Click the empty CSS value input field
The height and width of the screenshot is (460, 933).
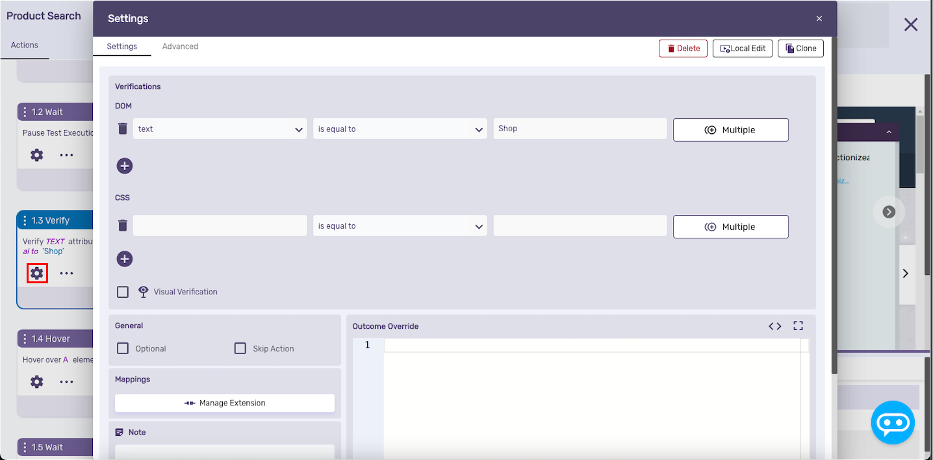pos(580,225)
